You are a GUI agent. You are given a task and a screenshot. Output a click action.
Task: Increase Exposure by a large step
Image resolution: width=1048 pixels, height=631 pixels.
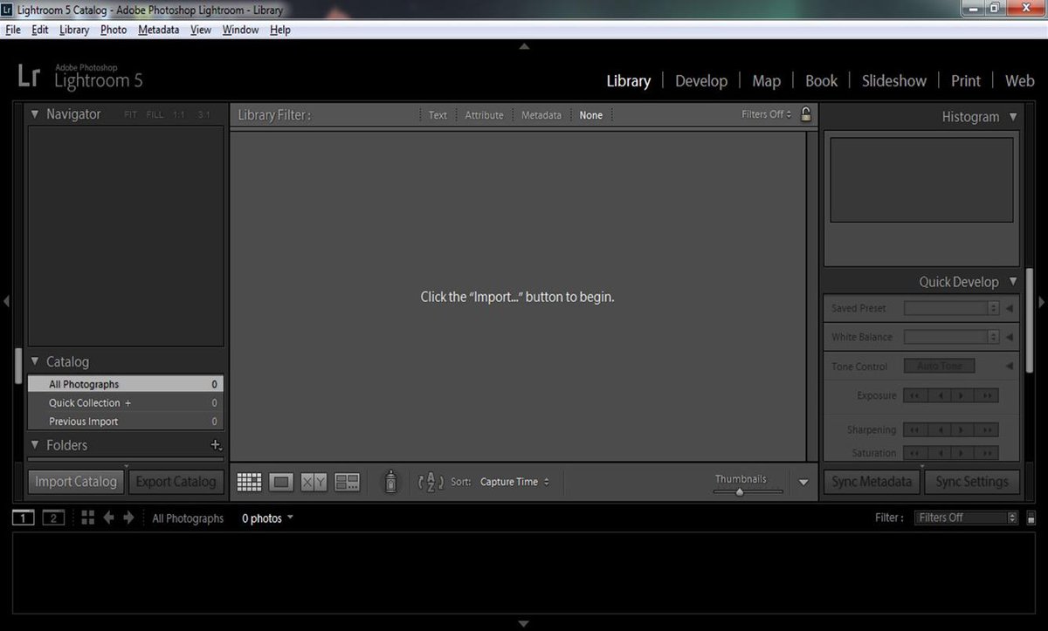pos(986,396)
